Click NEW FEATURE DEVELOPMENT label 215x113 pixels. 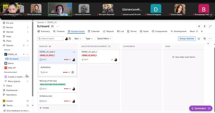(53, 84)
